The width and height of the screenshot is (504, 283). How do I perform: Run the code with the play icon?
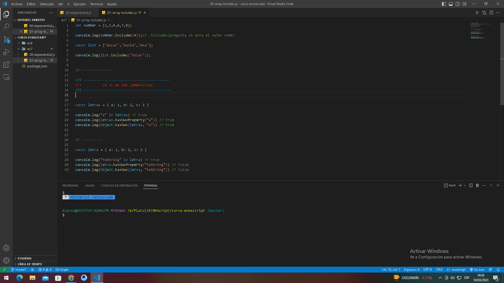pyautogui.click(x=477, y=13)
